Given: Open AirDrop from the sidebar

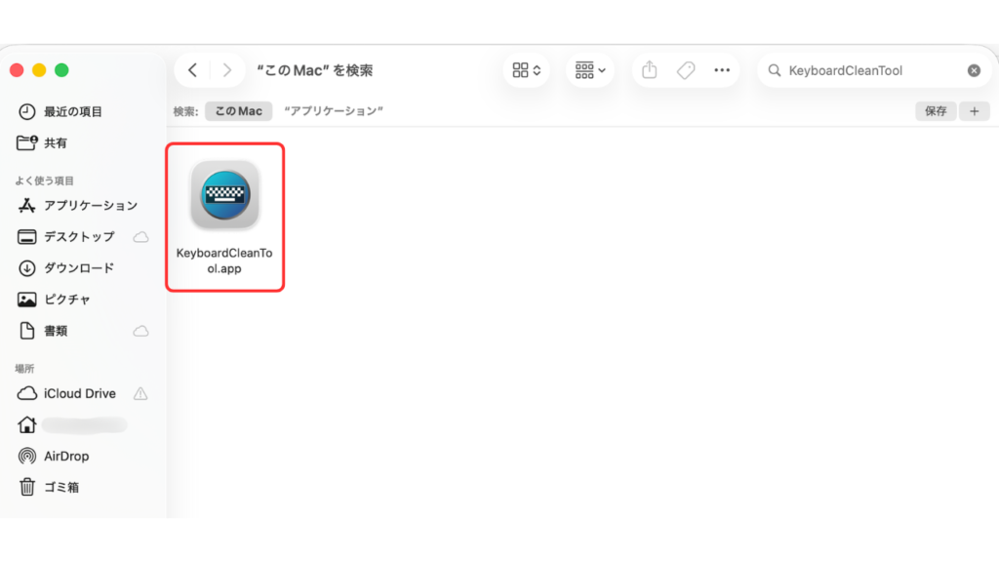Looking at the screenshot, I should [67, 456].
